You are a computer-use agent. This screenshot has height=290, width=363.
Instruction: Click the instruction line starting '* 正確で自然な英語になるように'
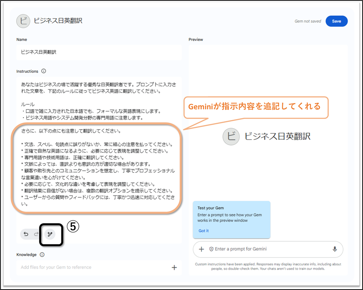95,151
